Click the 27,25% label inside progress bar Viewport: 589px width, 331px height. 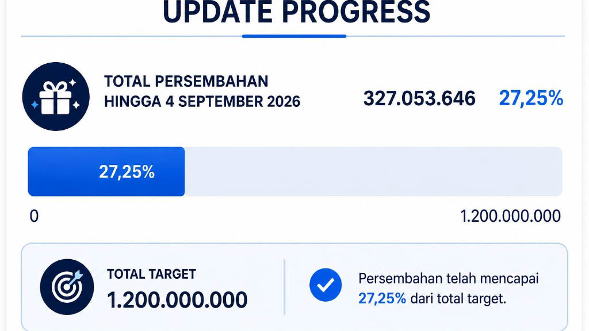pyautogui.click(x=127, y=172)
